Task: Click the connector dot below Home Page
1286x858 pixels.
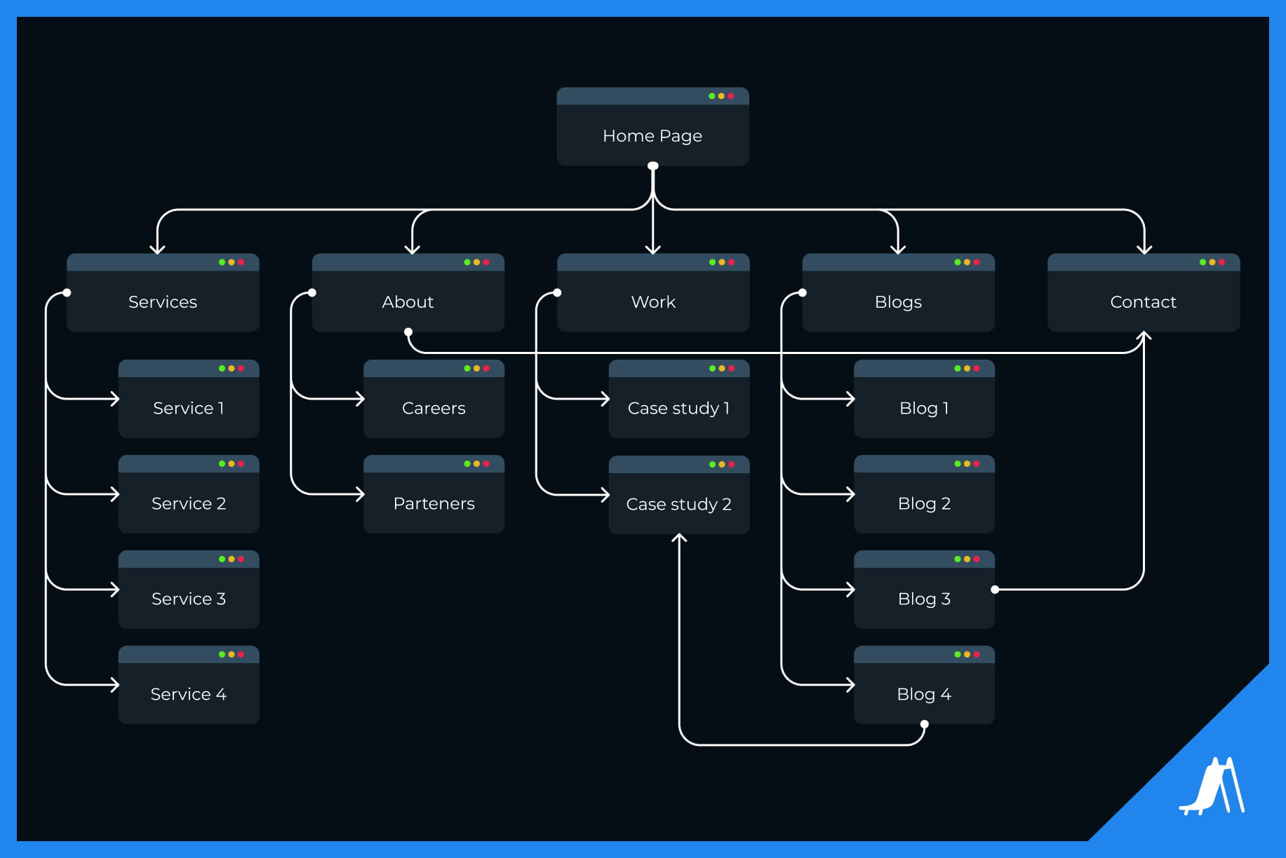Action: (652, 165)
